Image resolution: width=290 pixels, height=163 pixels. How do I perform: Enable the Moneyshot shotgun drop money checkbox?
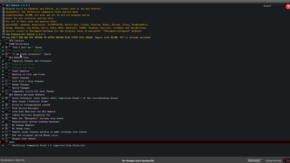(x=6, y=118)
